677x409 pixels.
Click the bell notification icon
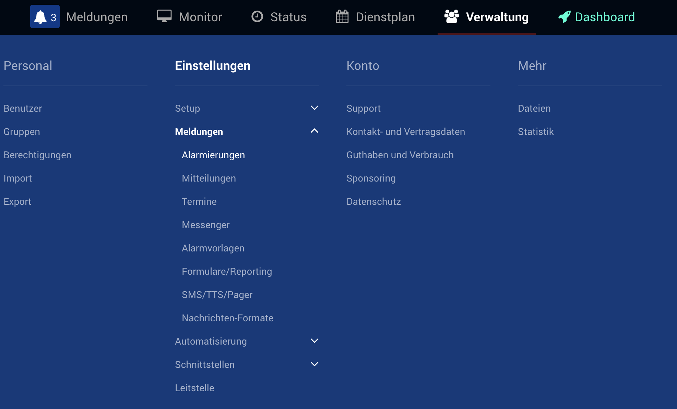pos(41,17)
